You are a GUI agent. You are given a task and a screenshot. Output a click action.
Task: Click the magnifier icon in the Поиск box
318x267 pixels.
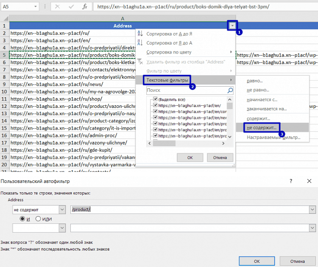click(x=230, y=90)
